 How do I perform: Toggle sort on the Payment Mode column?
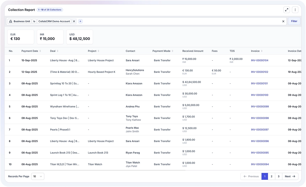pyautogui.click(x=172, y=51)
